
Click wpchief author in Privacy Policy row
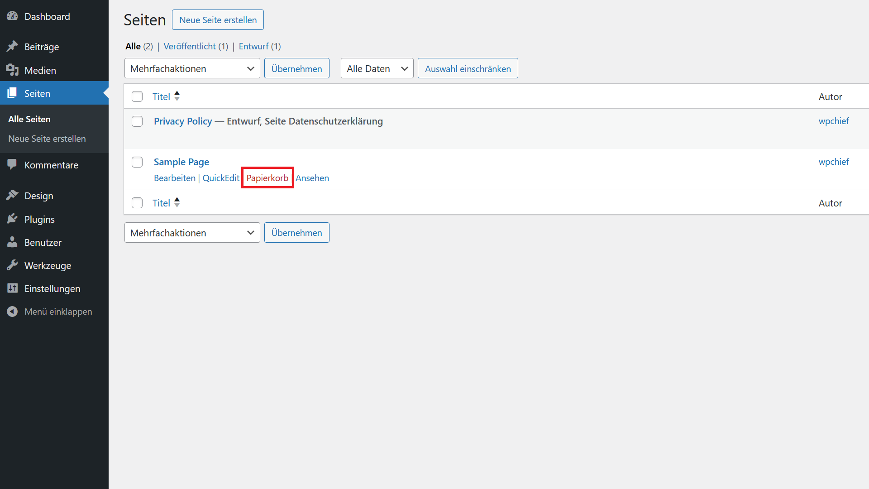(x=834, y=121)
